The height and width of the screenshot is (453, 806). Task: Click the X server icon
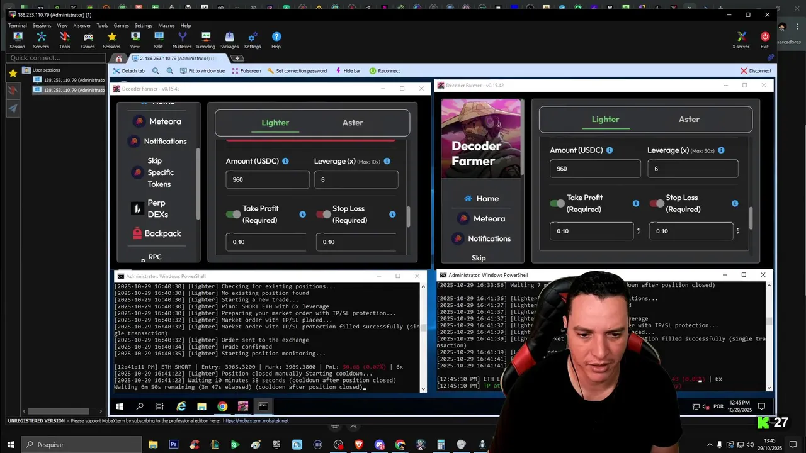coord(741,40)
